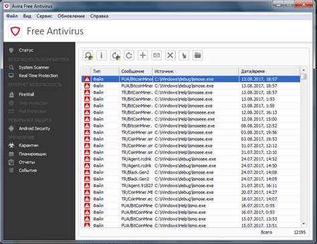Click the open folder toolbar icon
Screen dimensions: 317x244
coord(198,55)
